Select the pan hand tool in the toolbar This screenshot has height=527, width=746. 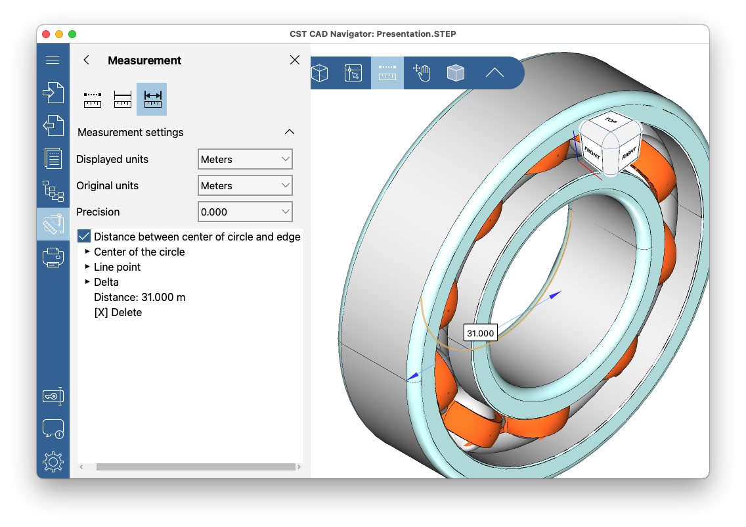(x=421, y=73)
